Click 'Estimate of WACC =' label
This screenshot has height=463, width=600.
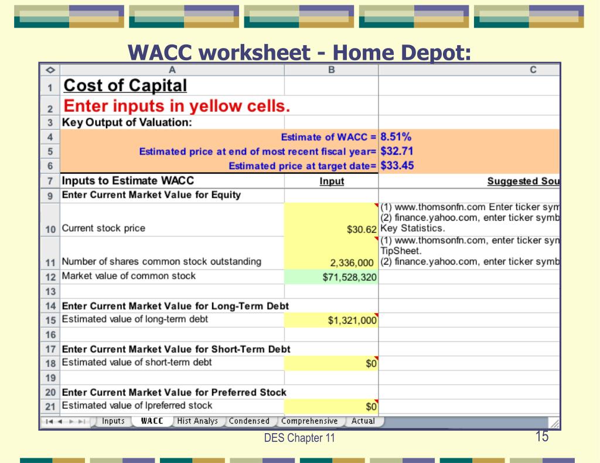click(329, 137)
